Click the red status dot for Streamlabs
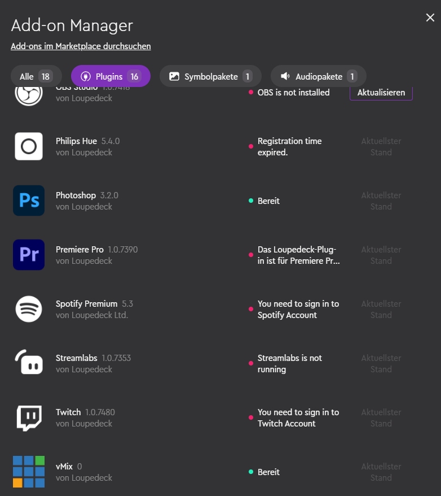The width and height of the screenshot is (441, 496). point(251,363)
